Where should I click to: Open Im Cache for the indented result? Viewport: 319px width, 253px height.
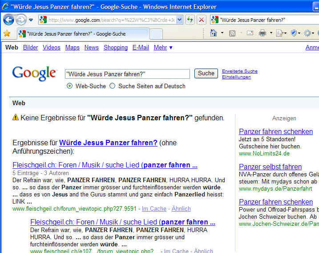pos(176,251)
